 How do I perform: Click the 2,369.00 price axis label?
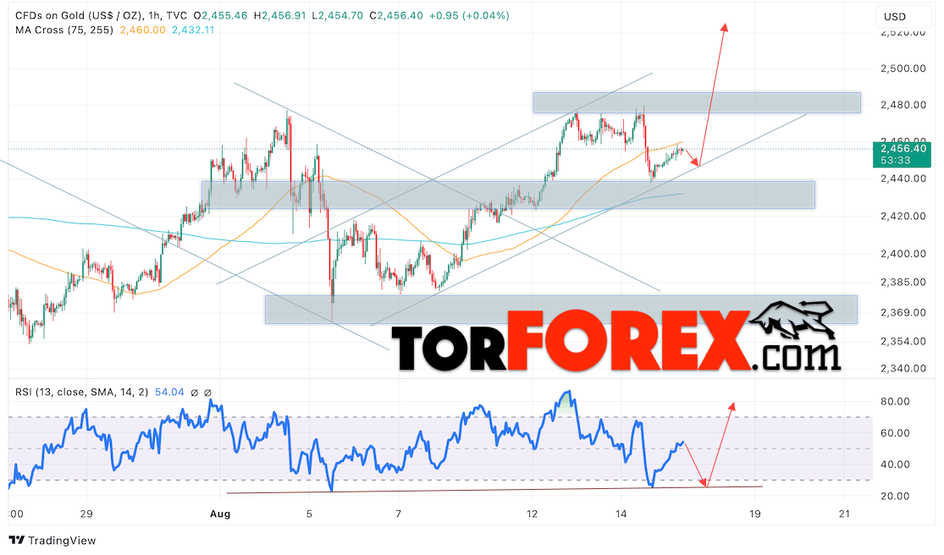coord(903,313)
